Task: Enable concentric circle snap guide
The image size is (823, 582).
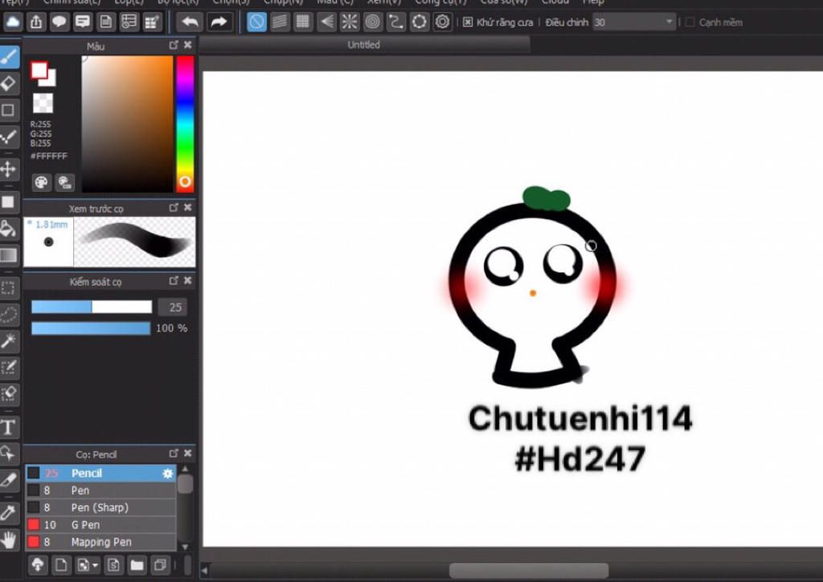Action: [x=373, y=22]
